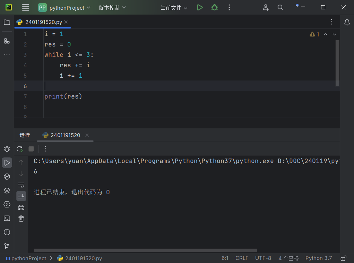Viewport: 354px width, 263px height.
Task: Click line number 3 in gutter
Action: [25, 55]
